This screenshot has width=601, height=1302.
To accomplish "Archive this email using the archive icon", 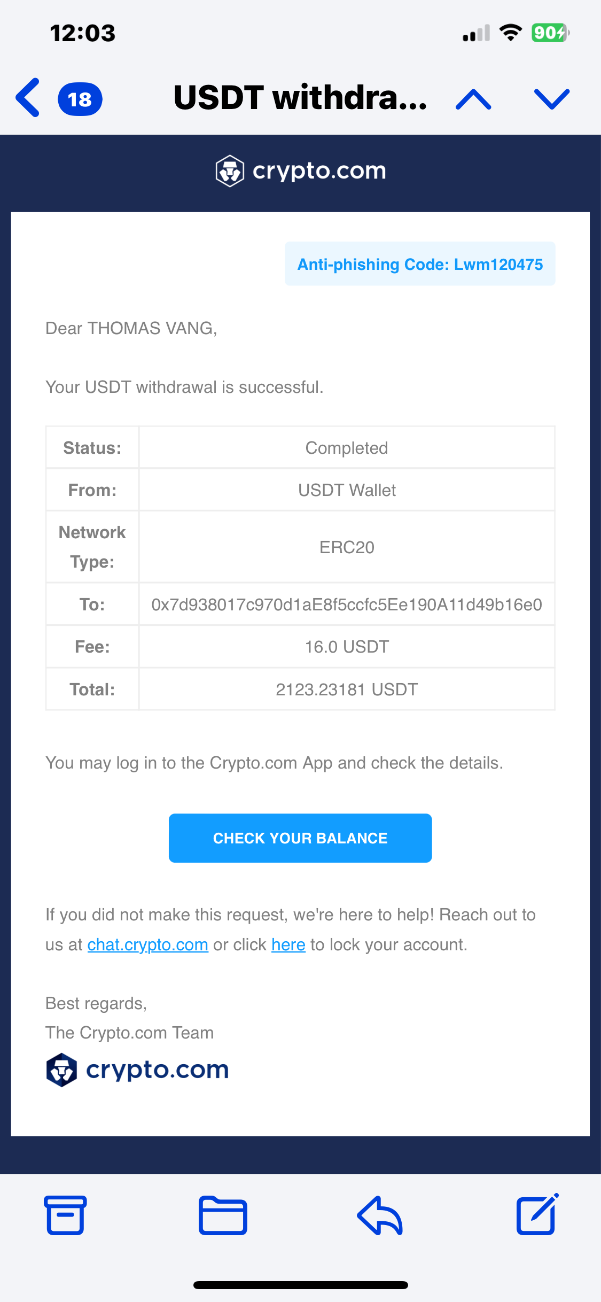I will pos(65,1215).
